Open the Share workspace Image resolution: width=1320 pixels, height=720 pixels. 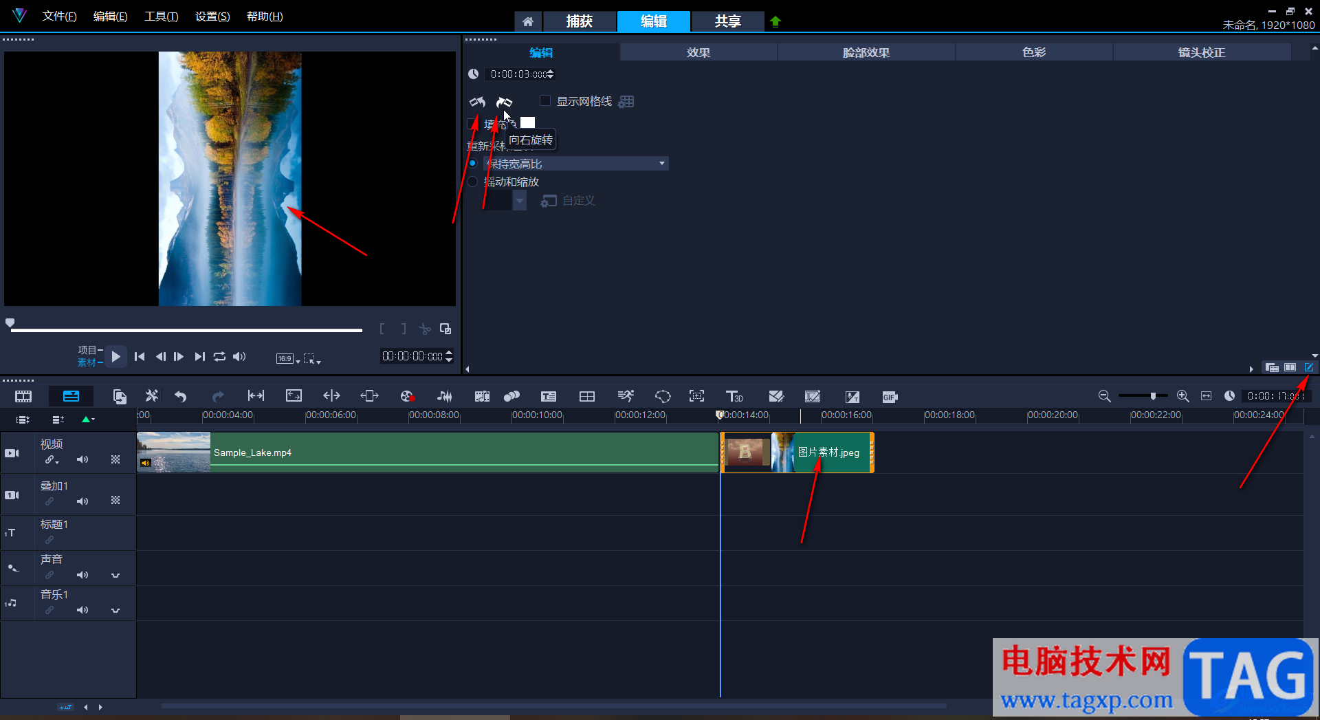pyautogui.click(x=727, y=21)
